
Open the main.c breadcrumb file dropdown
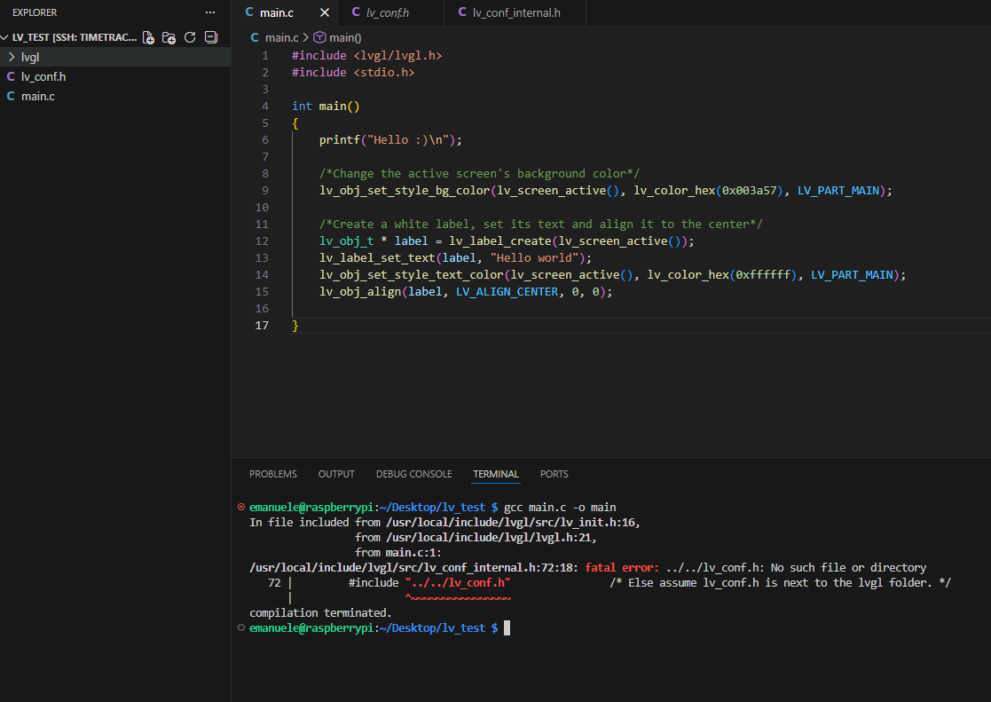(x=282, y=37)
